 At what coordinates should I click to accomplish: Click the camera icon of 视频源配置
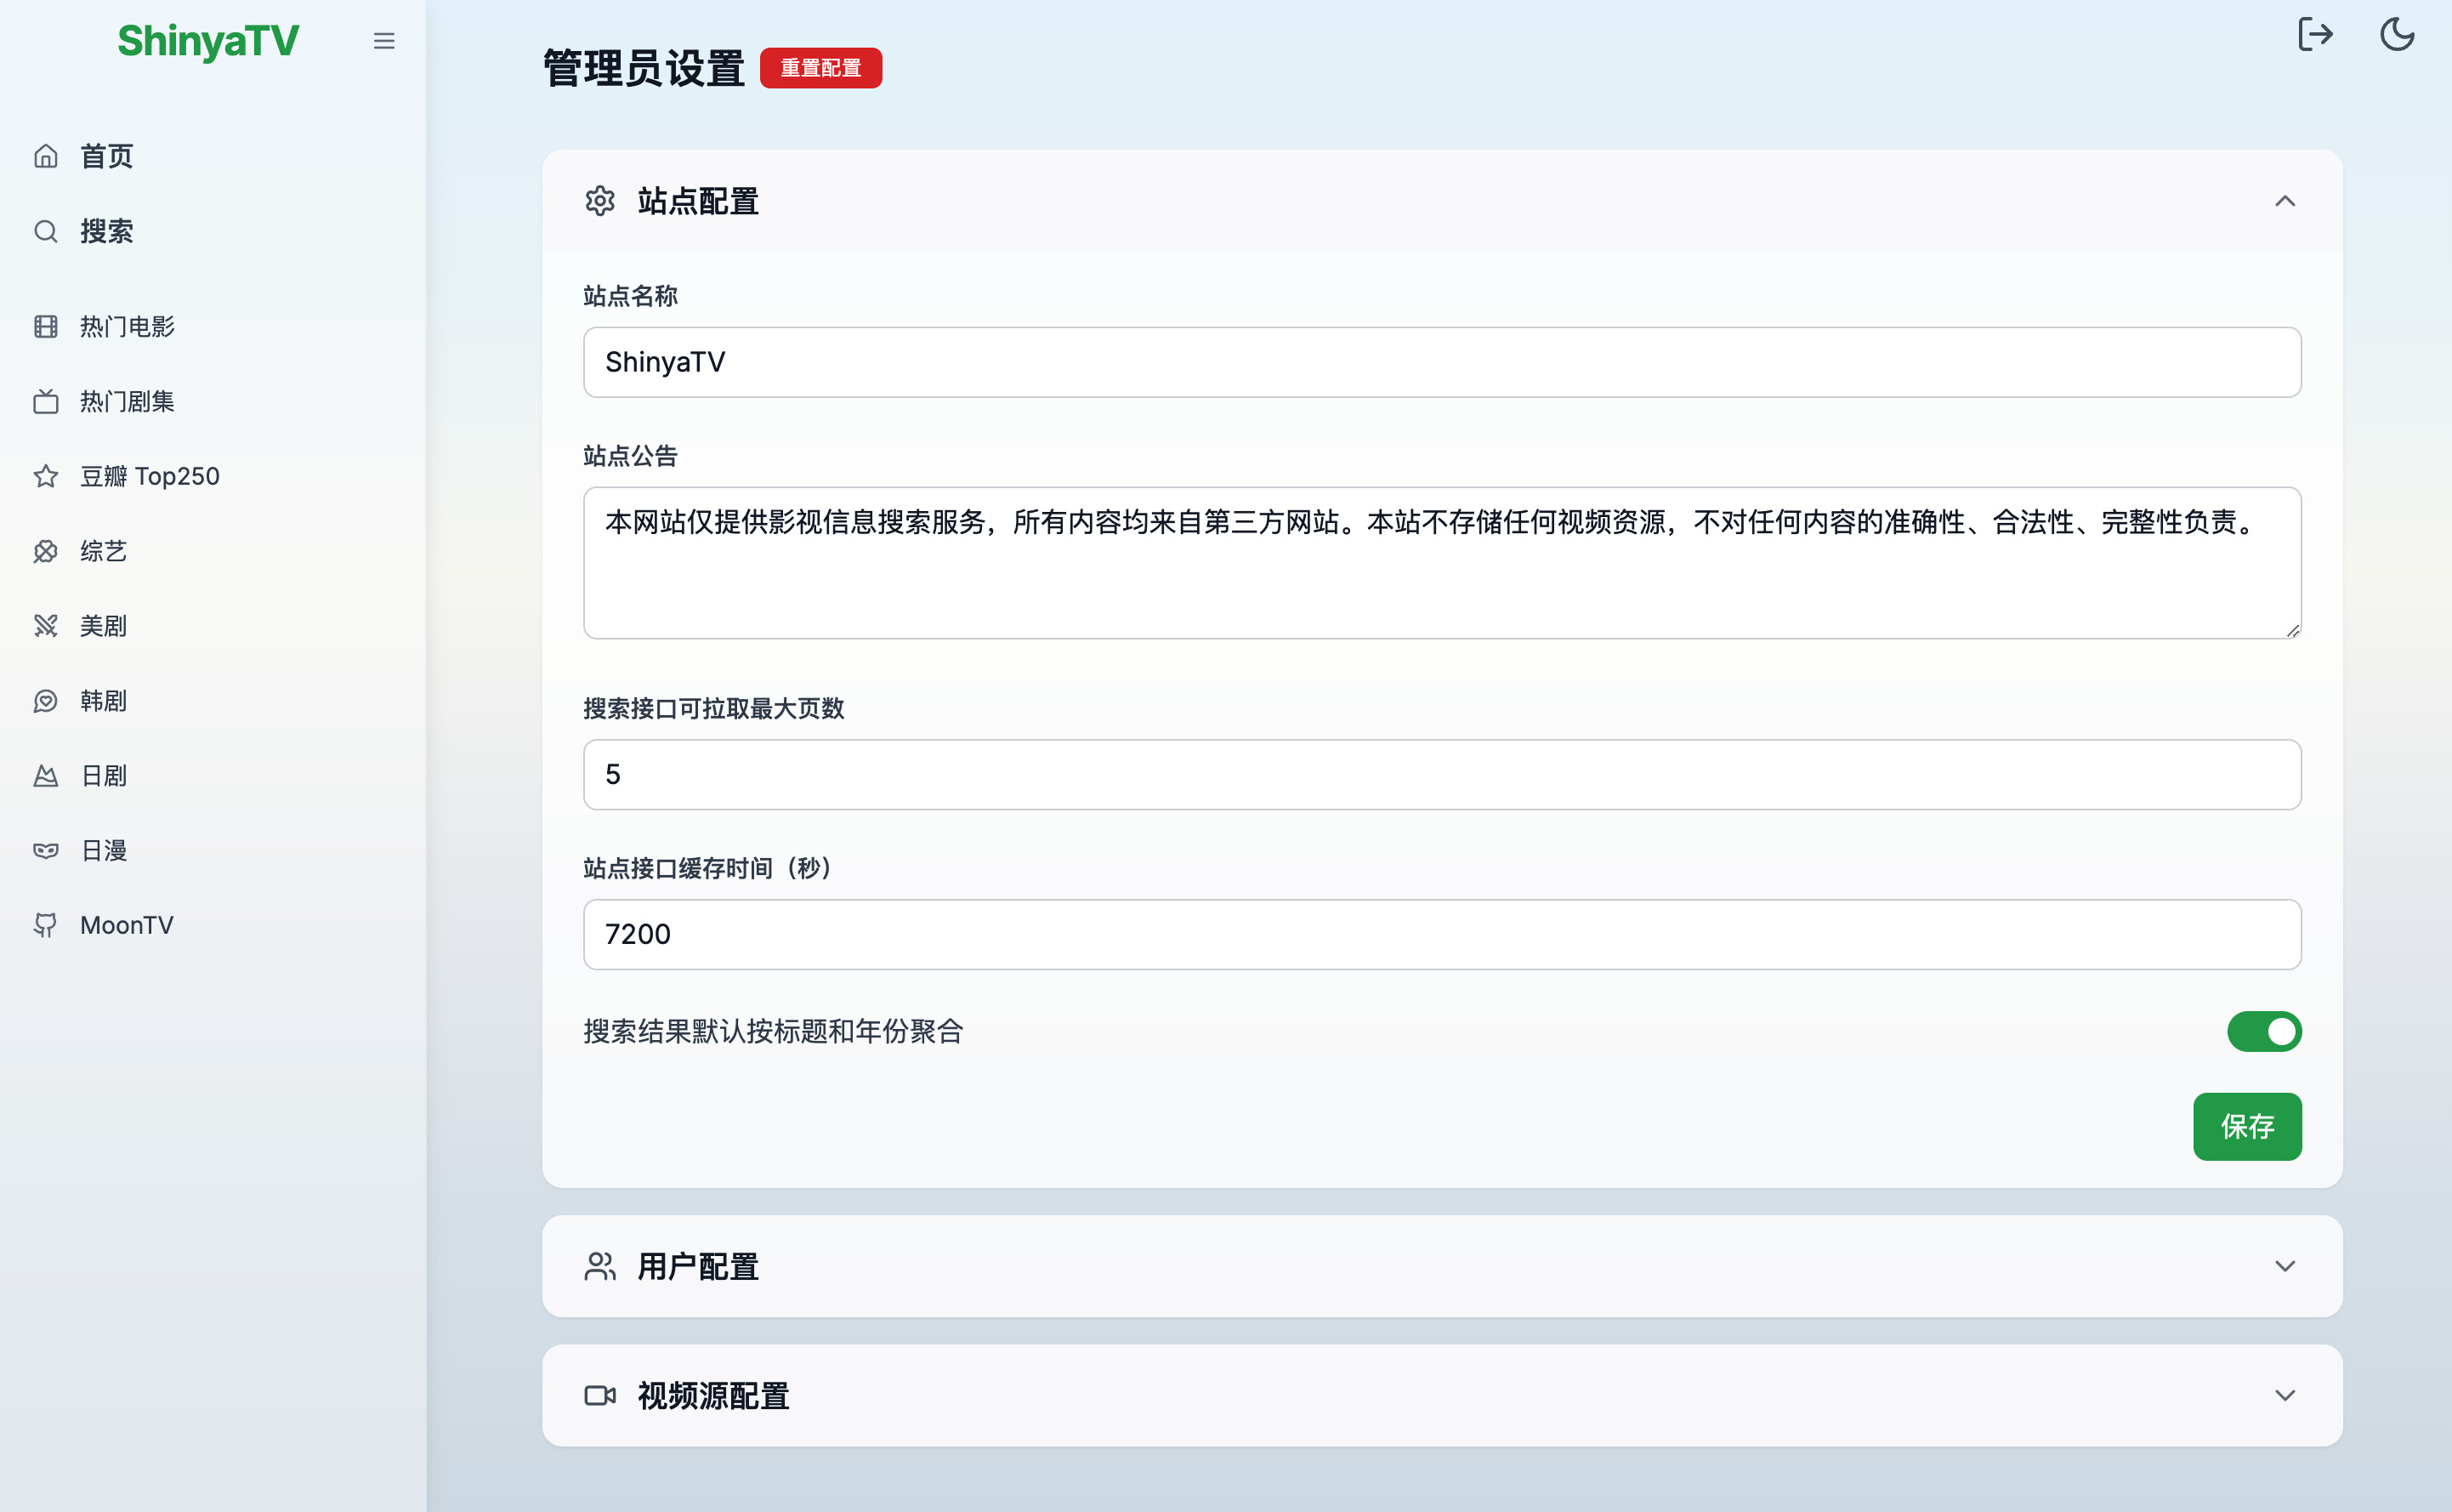tap(599, 1395)
